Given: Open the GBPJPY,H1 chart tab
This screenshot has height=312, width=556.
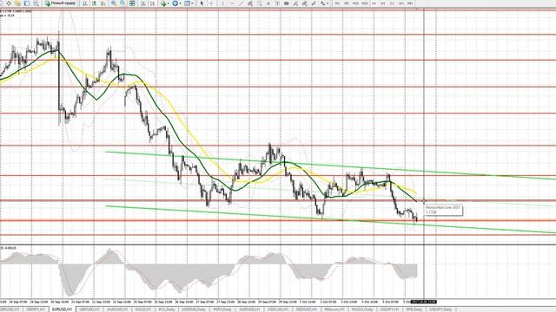Looking at the screenshot, I should coord(36,309).
